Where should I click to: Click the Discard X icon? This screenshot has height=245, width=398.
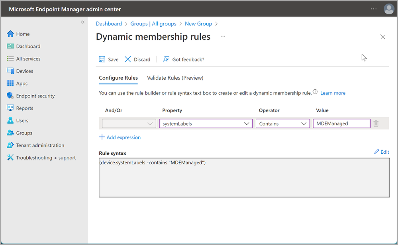(127, 59)
